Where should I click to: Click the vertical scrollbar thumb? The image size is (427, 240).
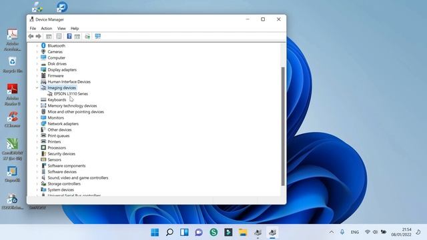point(283,126)
